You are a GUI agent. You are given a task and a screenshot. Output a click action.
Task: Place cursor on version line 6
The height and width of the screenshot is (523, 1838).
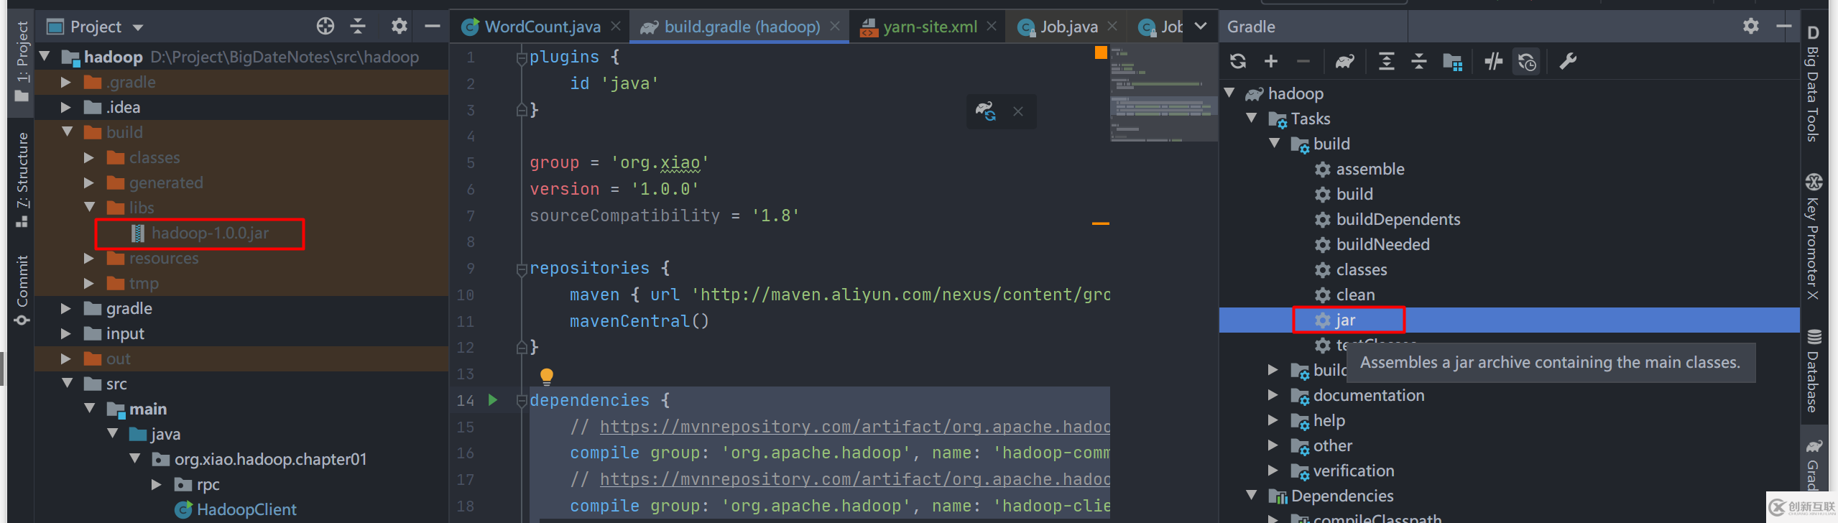click(x=615, y=189)
